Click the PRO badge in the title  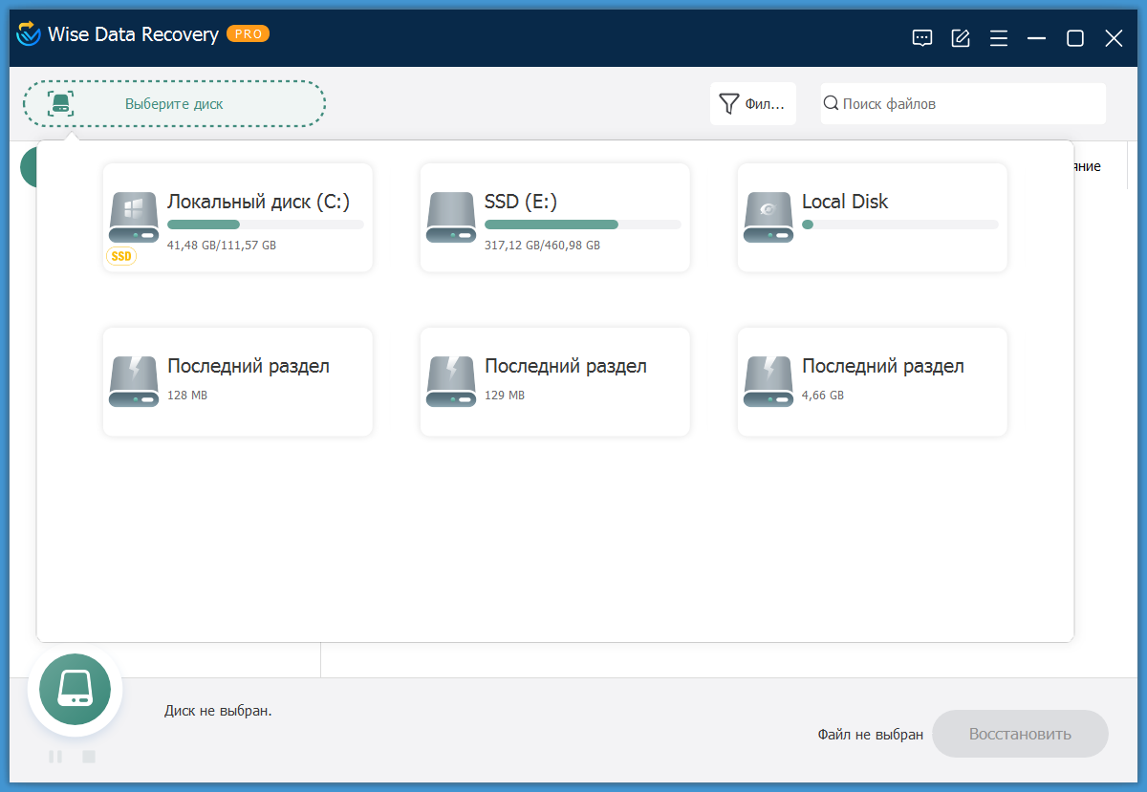click(248, 33)
